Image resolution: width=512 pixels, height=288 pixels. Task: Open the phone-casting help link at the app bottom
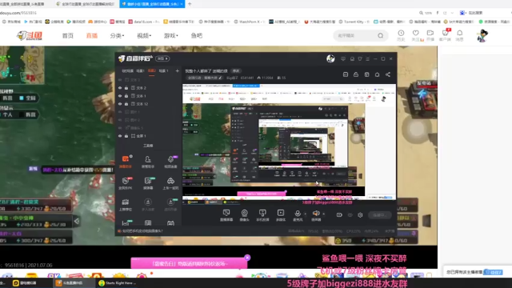click(141, 231)
